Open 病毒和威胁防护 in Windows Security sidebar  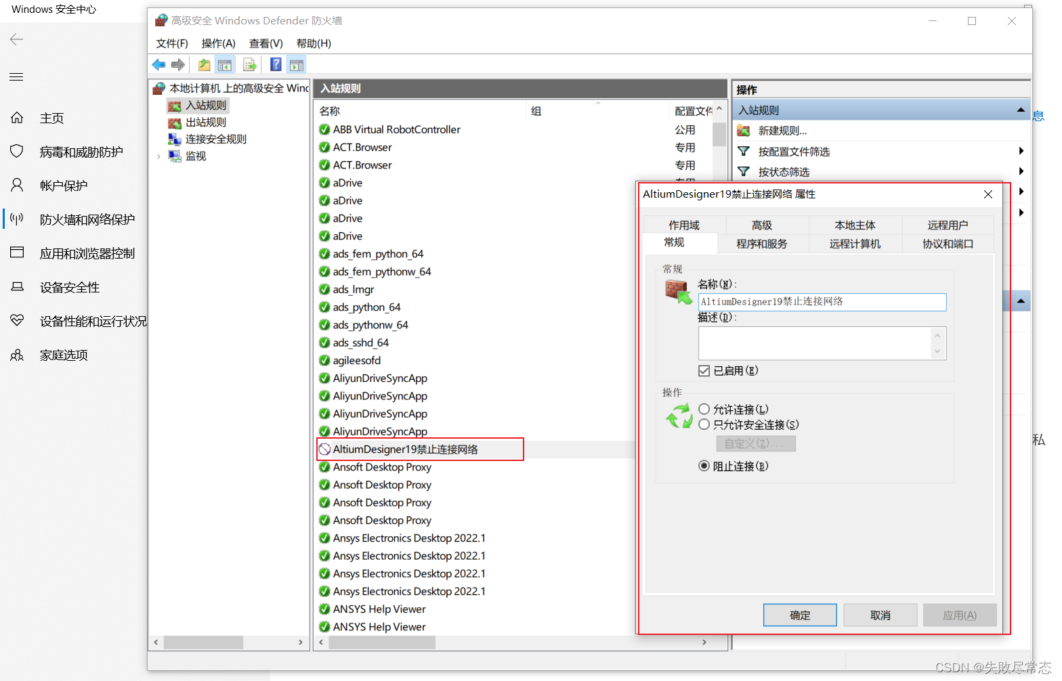coord(81,152)
